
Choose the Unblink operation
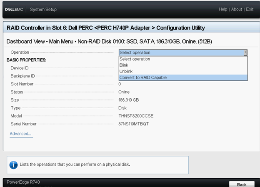coord(126,71)
